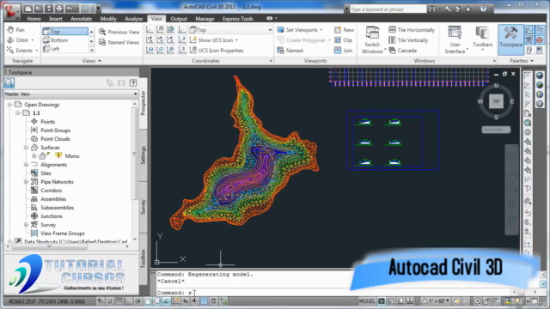Viewport: 550px width, 309px height.
Task: Select the Bottom view preset
Action: (x=65, y=40)
